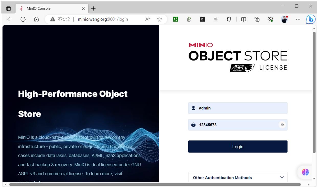Click the user icon in username field
The image size is (317, 187).
(194, 108)
